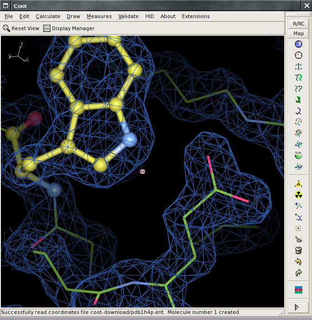The image size is (312, 320).
Task: Click the Reset View button
Action: [21, 28]
